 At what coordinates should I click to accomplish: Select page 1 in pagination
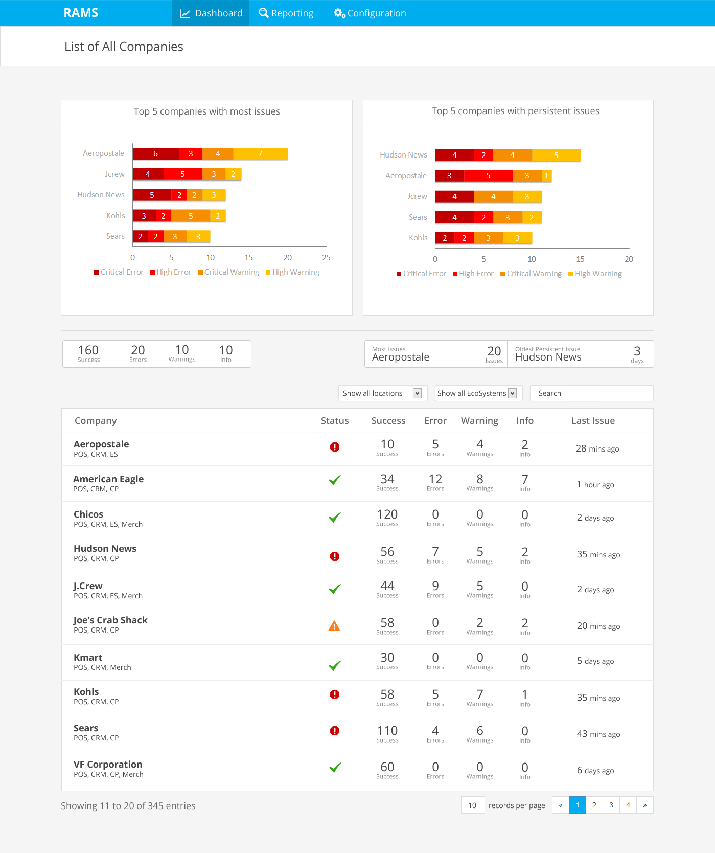point(578,805)
